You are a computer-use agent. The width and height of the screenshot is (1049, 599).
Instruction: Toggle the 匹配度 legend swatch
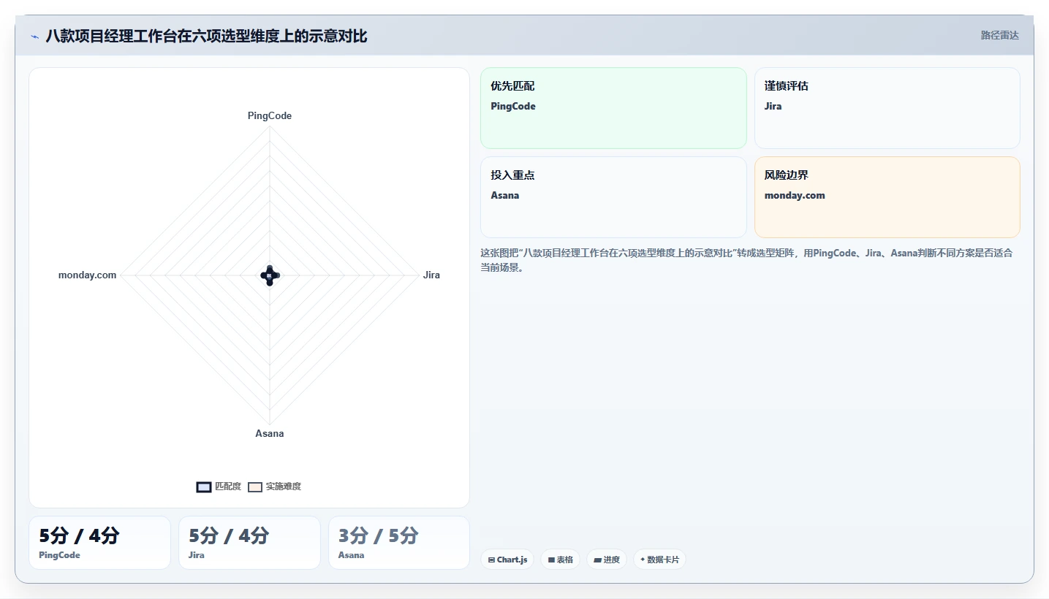click(204, 487)
